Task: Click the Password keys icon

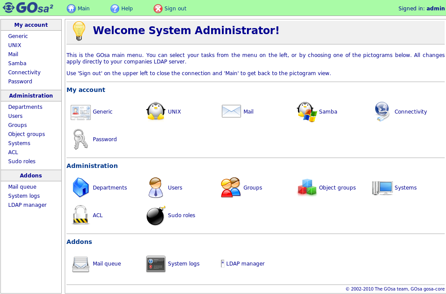Action: (80, 139)
